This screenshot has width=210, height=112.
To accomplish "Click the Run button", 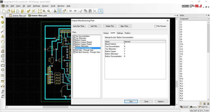I will coord(131,101).
